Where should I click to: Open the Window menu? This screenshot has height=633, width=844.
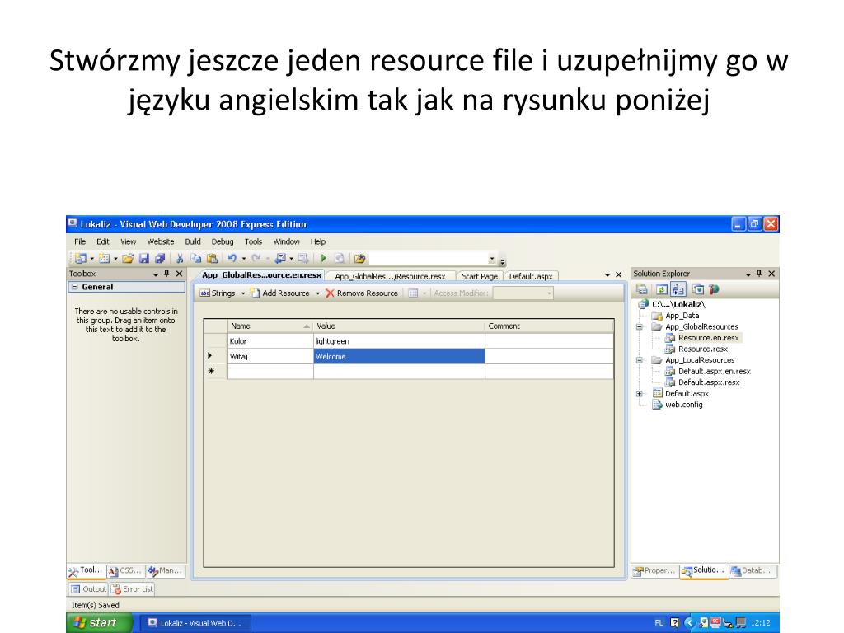point(286,241)
